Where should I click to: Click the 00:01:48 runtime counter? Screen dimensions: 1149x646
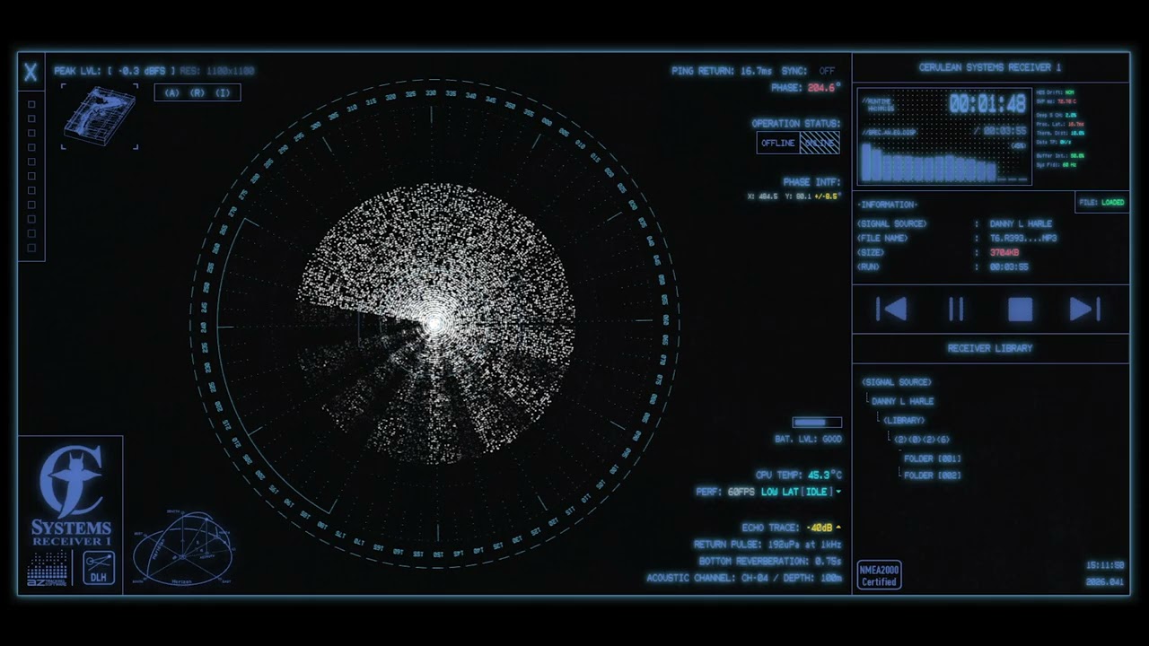(x=987, y=104)
